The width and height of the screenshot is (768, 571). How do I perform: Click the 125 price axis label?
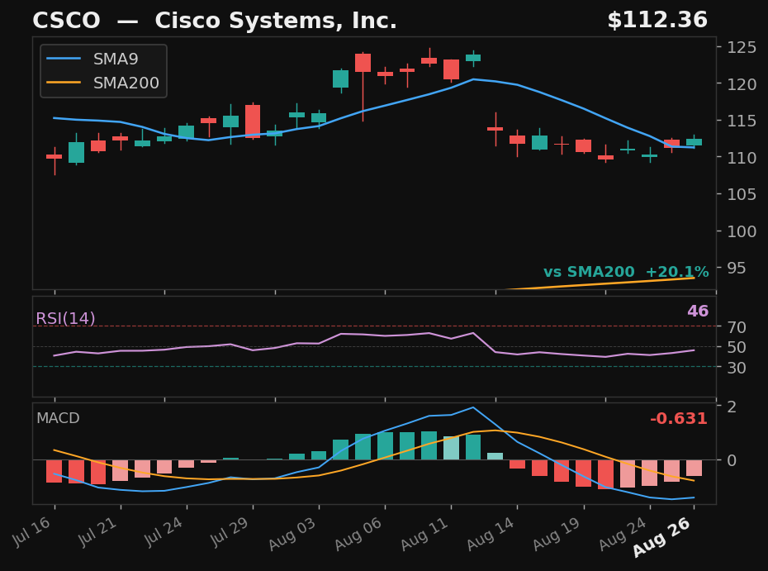tap(742, 47)
